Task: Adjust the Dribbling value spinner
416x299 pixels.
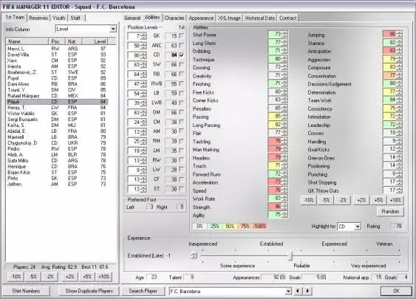Action: pos(284,51)
